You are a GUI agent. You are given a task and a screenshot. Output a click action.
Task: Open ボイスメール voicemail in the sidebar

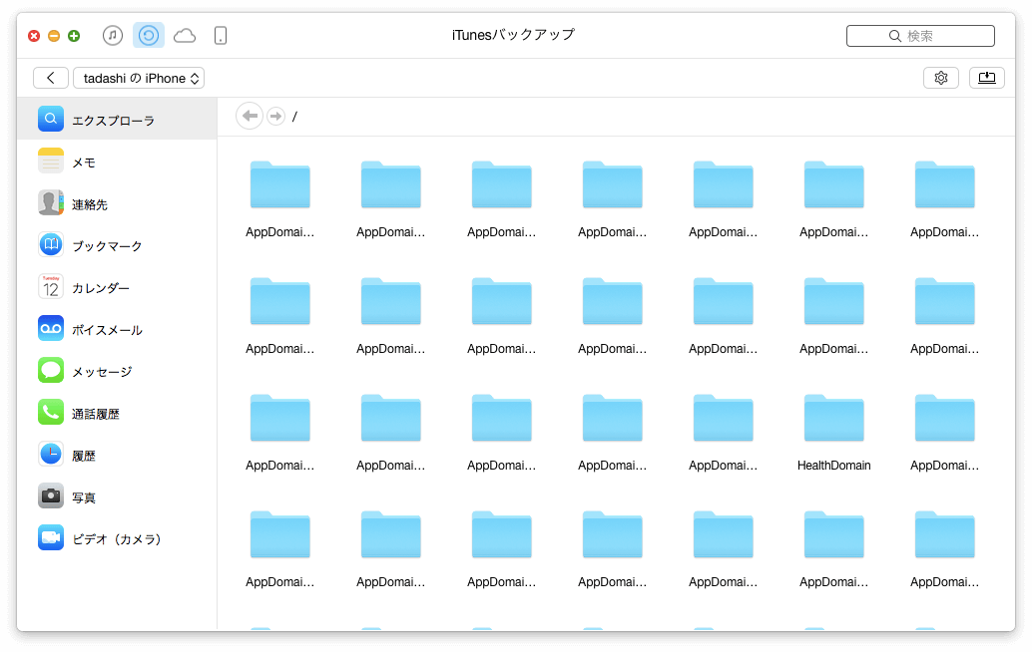click(117, 329)
